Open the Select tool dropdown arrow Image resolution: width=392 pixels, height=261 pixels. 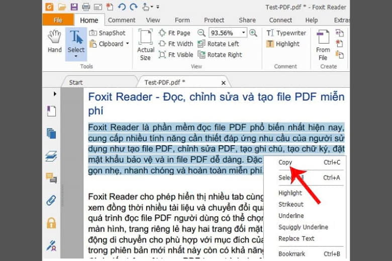[x=76, y=57]
